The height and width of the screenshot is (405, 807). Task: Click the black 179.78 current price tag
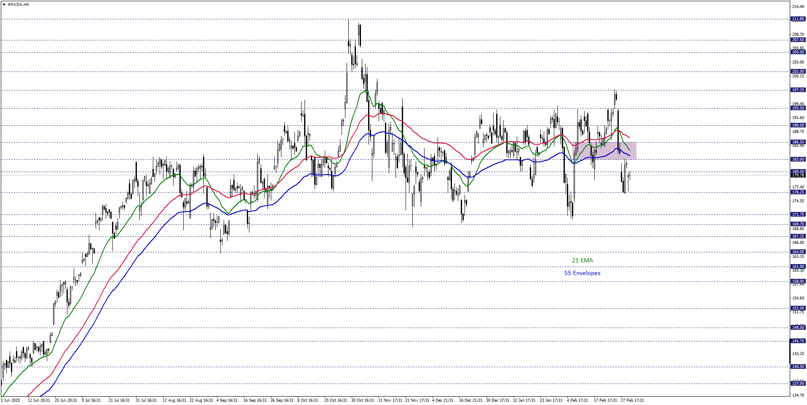point(798,175)
